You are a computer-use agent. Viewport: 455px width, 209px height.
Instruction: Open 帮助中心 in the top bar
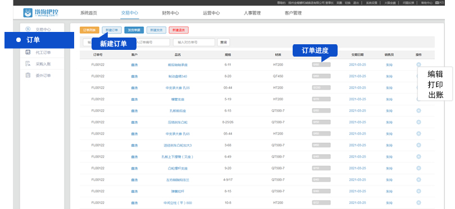pos(426,3)
